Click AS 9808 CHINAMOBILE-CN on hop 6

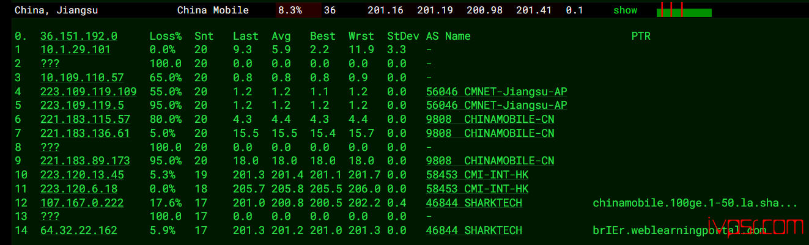[490, 119]
